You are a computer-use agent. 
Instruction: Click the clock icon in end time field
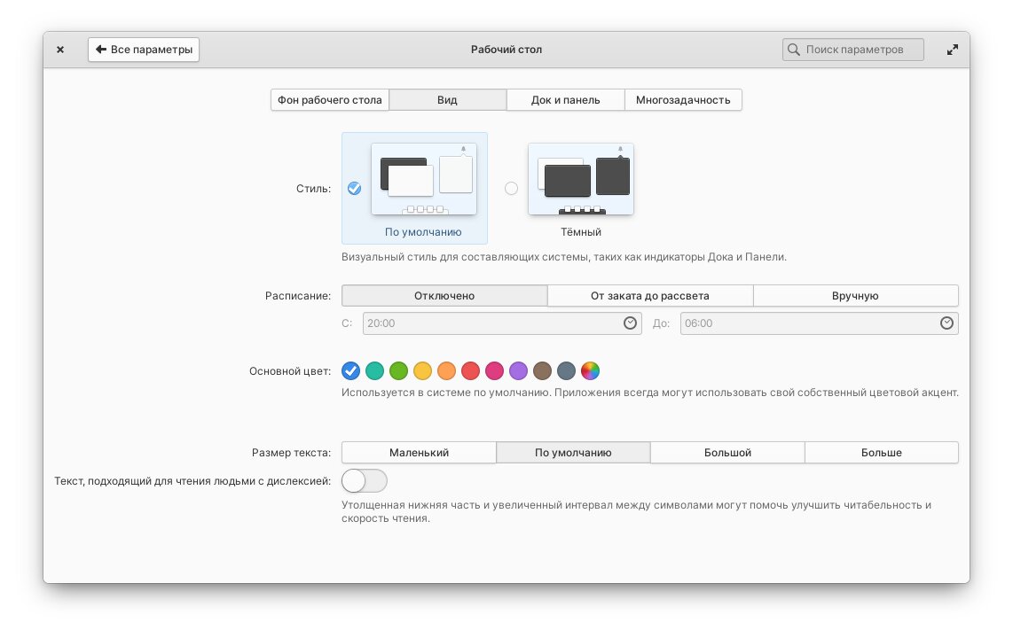pos(946,323)
